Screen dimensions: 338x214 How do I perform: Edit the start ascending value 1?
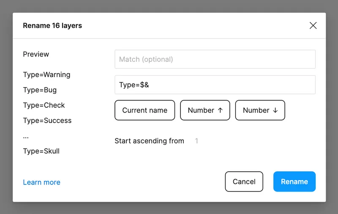pyautogui.click(x=197, y=141)
